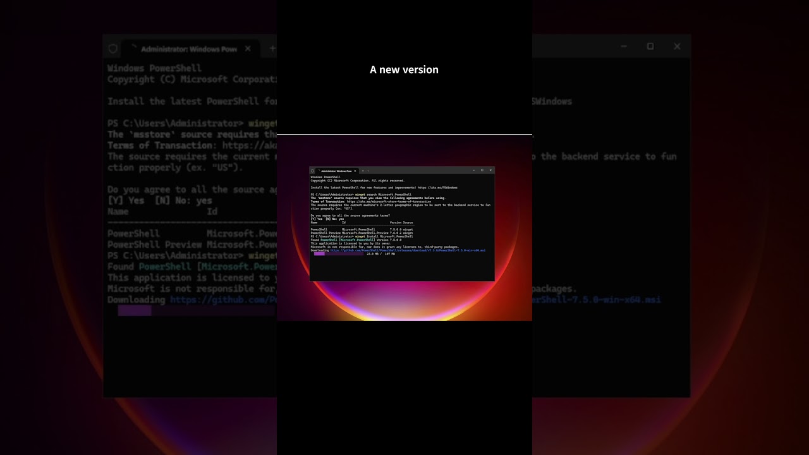Open the microsoft-store-terms-of-transaction link in small terminal
Screen dimensions: 809x455
click(389, 202)
